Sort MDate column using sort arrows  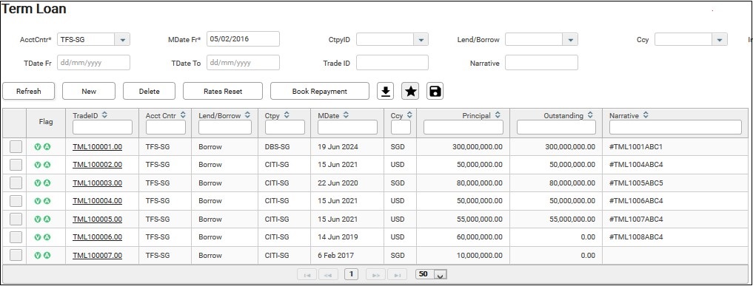(x=346, y=115)
